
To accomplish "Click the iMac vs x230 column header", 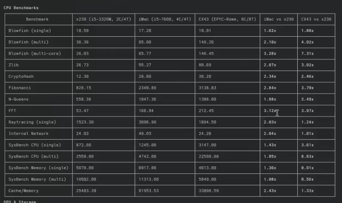I will tap(278, 19).
